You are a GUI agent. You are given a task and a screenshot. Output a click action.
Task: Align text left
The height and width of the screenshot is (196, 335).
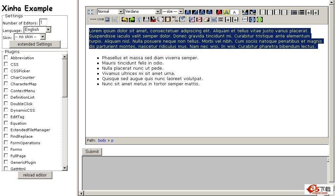click(x=263, y=12)
